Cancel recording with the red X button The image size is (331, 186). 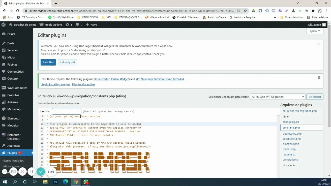coord(22,172)
